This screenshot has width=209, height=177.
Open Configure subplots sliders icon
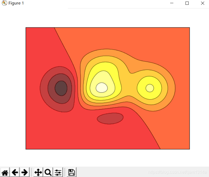(58, 172)
